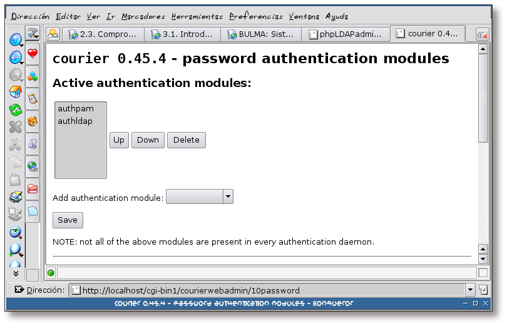Screen dimensions: 507x326
Task: Click the Print icon in toolbar
Action: (x=15, y=197)
